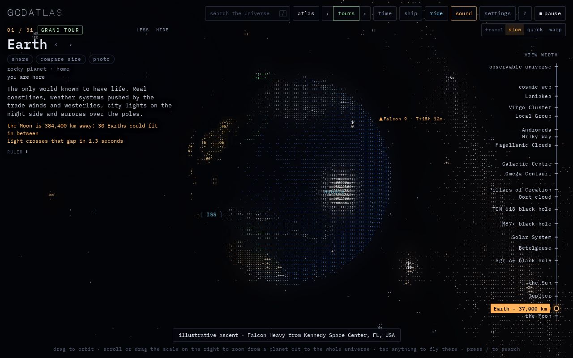The width and height of the screenshot is (573, 358).
Task: Go to previous tour with left chevron beside tours
Action: coord(327,13)
